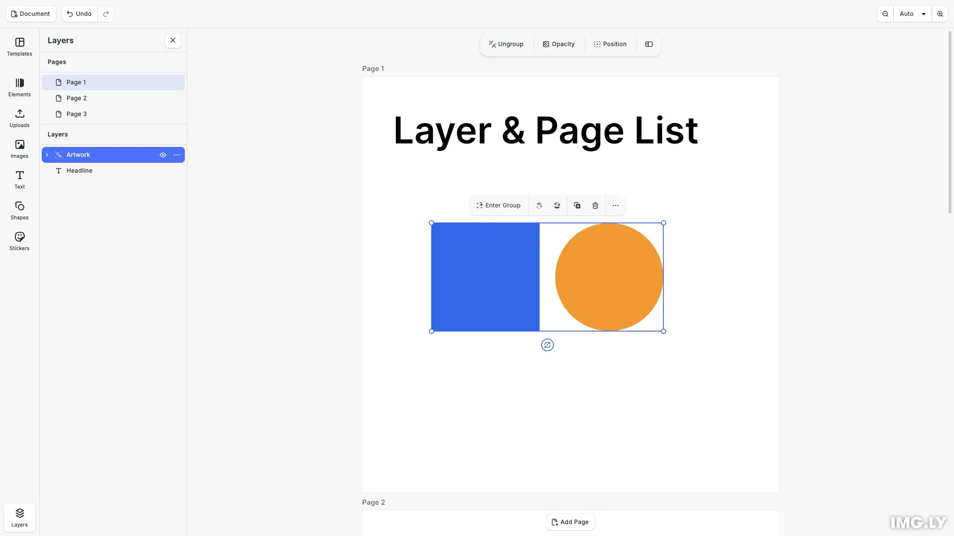Screen dimensions: 954x536
Task: Select Page 1 in the pages list
Action: 113,82
